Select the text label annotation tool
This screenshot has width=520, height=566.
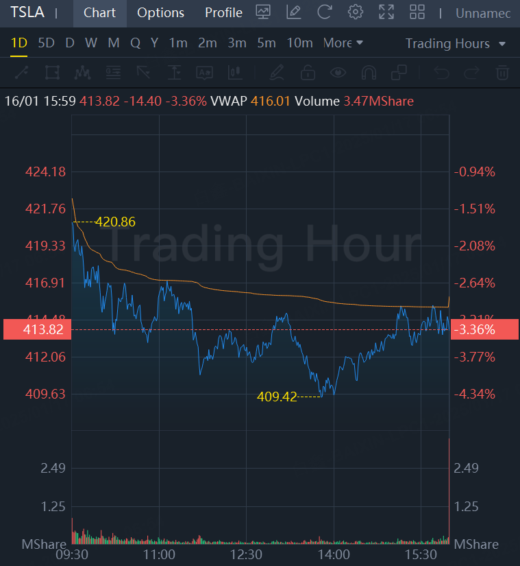(204, 73)
